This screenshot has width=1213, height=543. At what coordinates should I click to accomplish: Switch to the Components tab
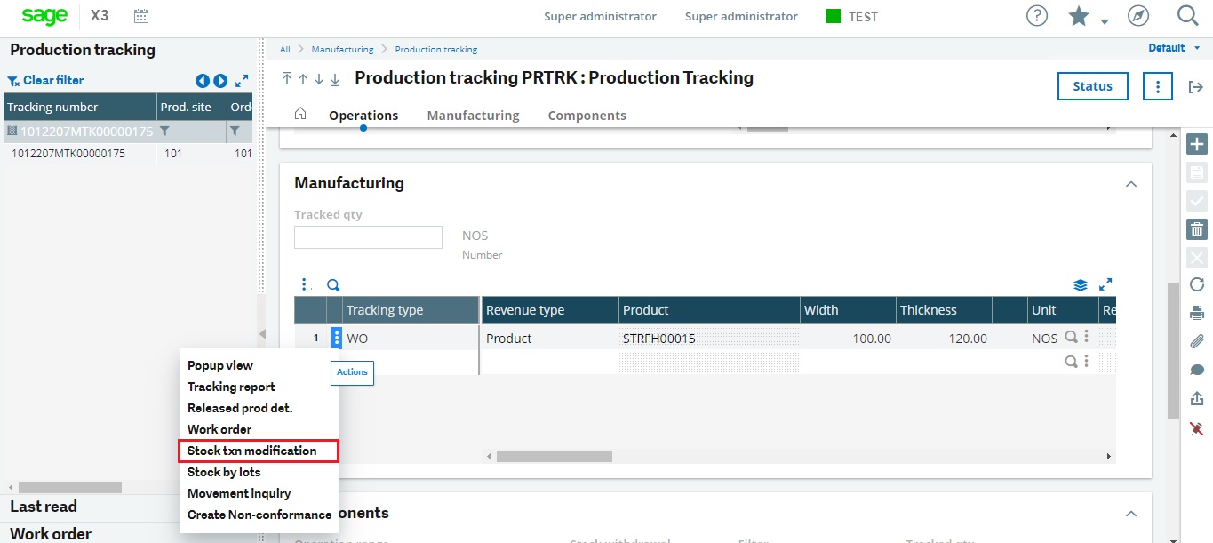(587, 115)
